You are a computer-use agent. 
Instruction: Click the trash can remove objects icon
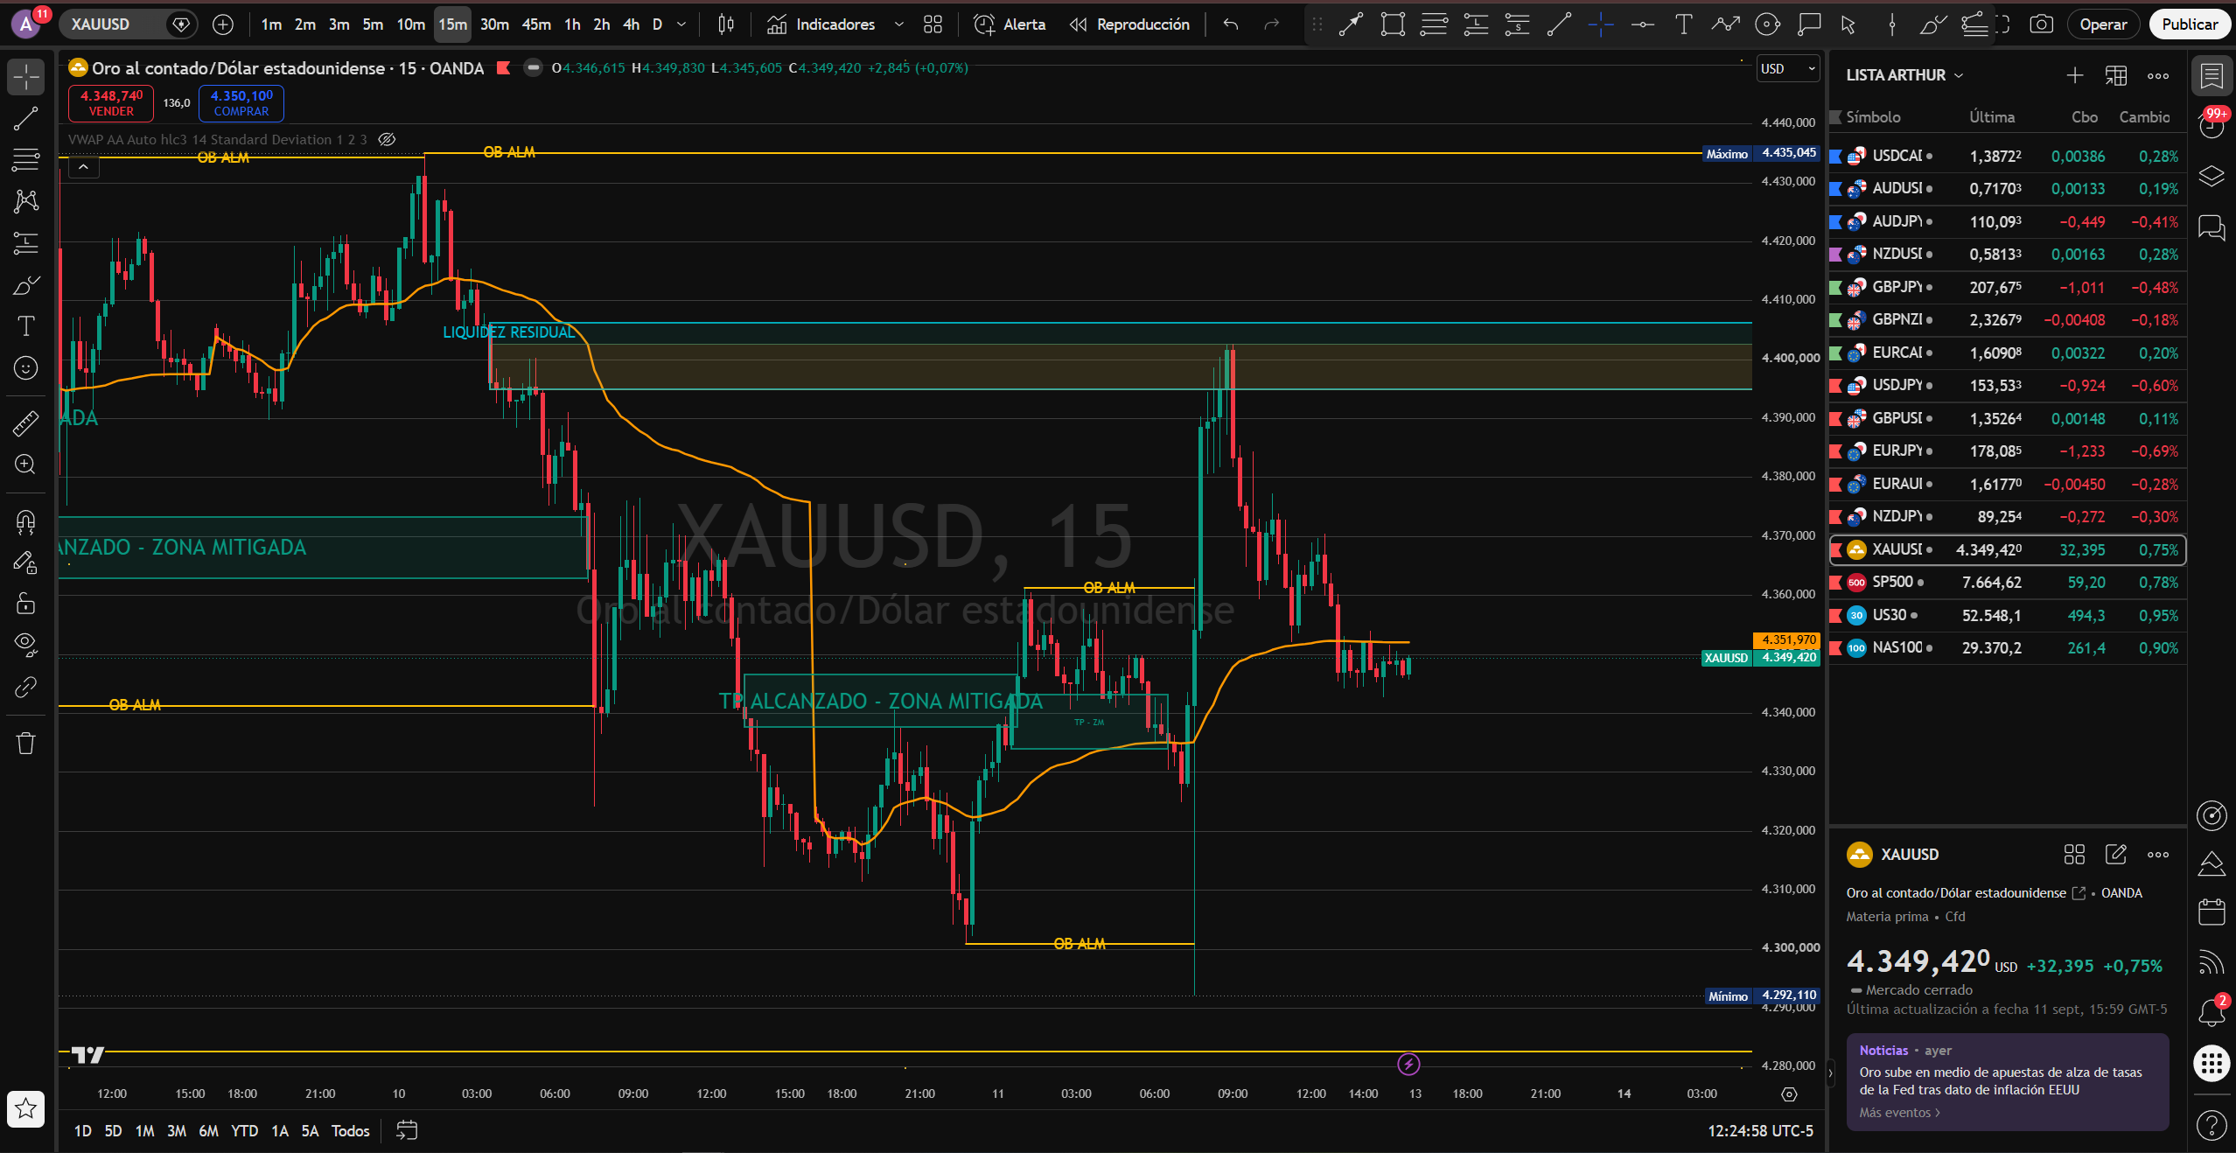(25, 744)
